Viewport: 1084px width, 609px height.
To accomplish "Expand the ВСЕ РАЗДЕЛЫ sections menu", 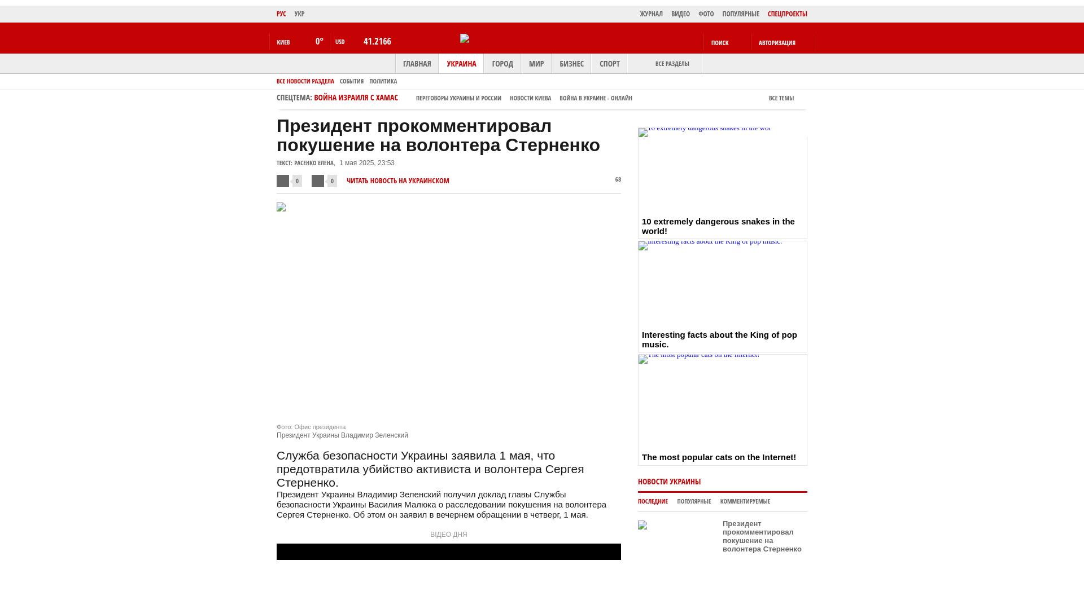I will tap(672, 64).
